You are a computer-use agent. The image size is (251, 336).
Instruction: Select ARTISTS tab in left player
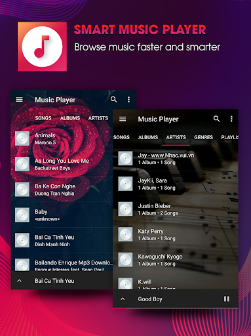point(98,118)
